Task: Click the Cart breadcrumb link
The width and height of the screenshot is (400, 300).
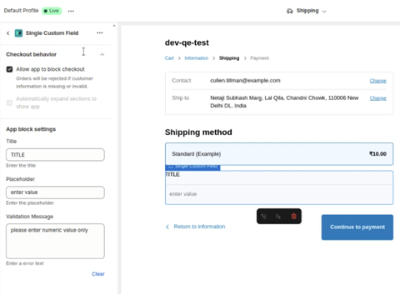Action: point(169,58)
